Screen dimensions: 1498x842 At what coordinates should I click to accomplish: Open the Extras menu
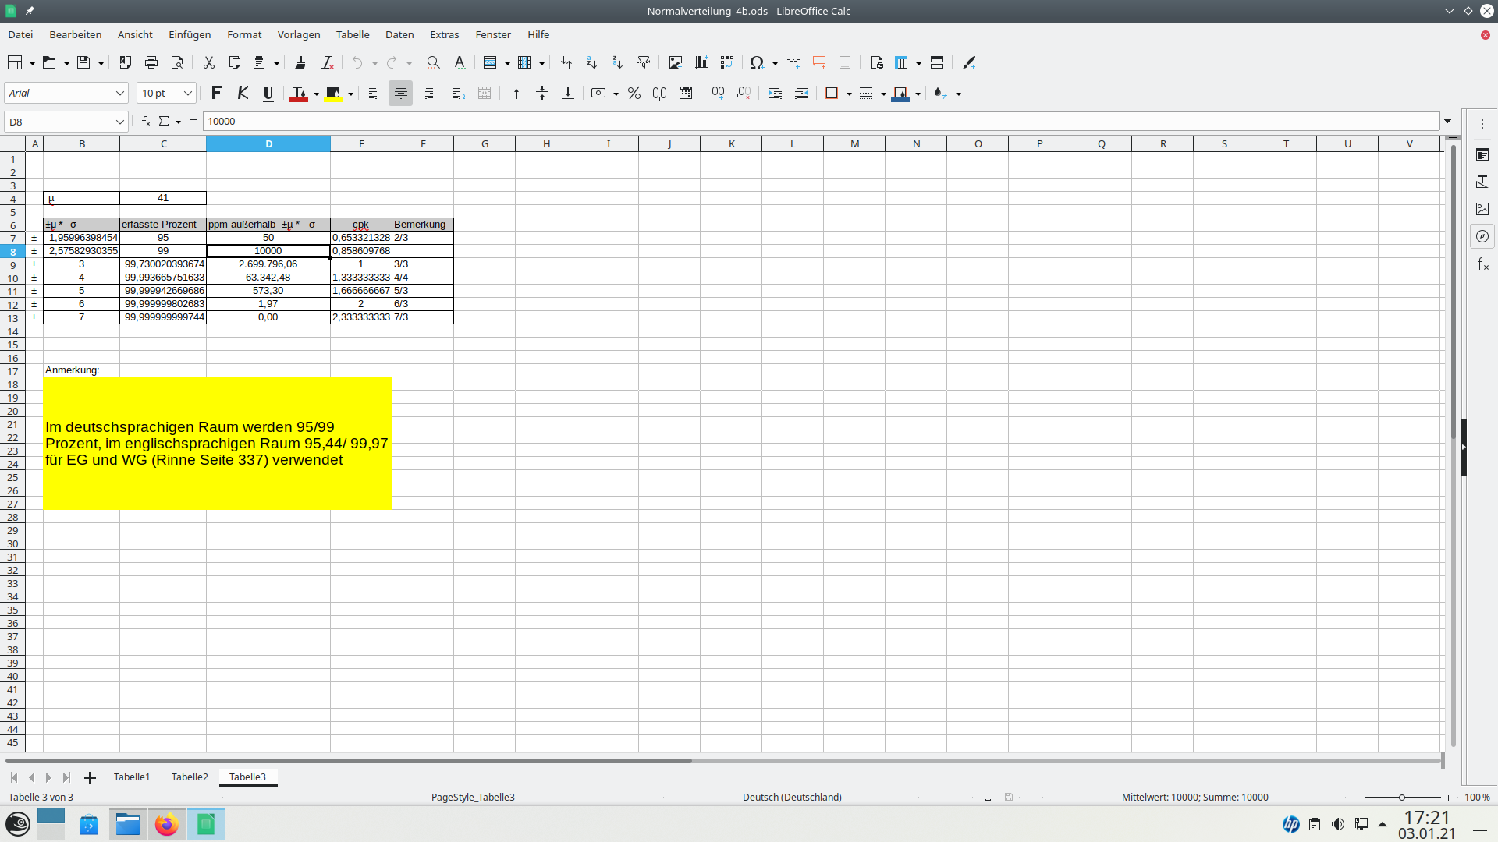pyautogui.click(x=444, y=34)
